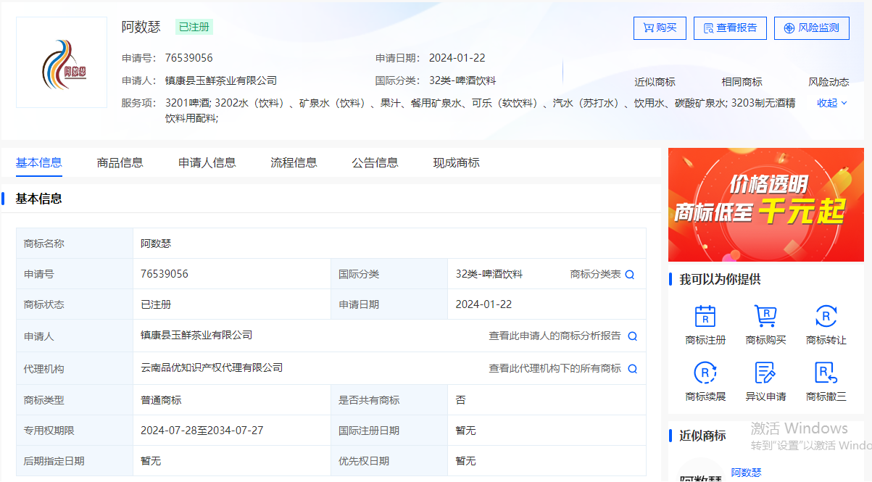
Task: Click the applicant 镇康县玉鲜茶业有限公司 in table
Action: [196, 335]
